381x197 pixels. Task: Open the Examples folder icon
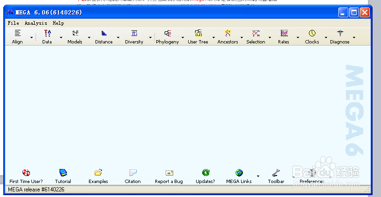[x=98, y=173]
